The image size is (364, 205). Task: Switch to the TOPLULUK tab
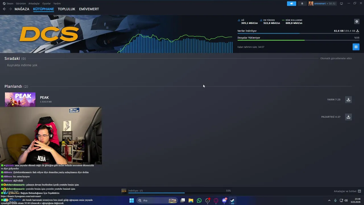67,9
